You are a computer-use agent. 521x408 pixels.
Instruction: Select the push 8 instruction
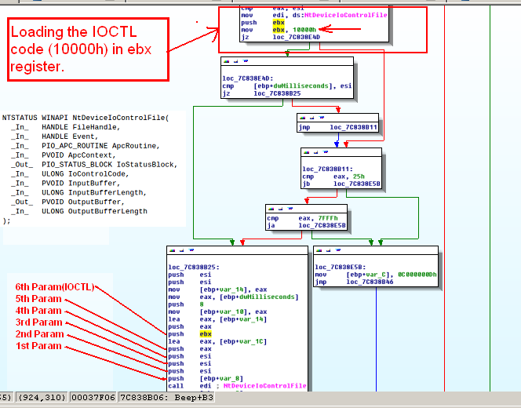click(186, 304)
